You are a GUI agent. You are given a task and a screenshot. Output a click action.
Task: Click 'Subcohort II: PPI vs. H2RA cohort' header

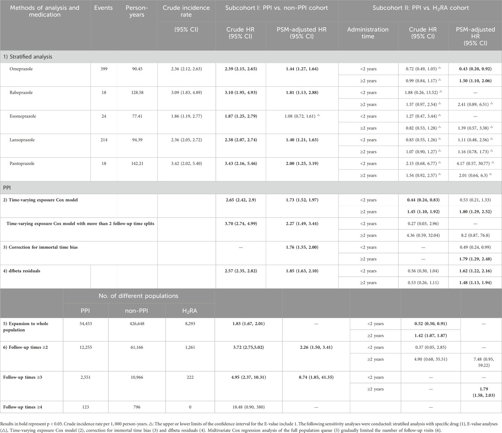click(420, 8)
